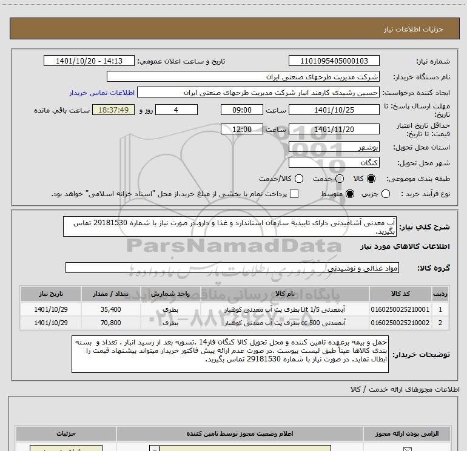Click the general need description text box
467x451 pixels.
[x=230, y=226]
